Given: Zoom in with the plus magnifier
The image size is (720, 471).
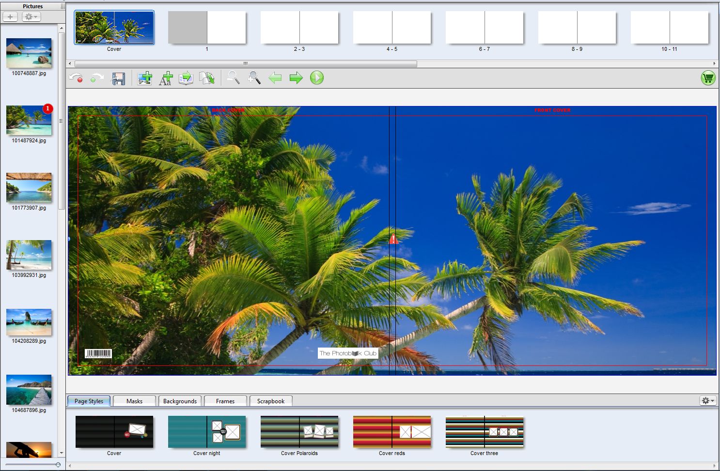Looking at the screenshot, I should pos(254,77).
